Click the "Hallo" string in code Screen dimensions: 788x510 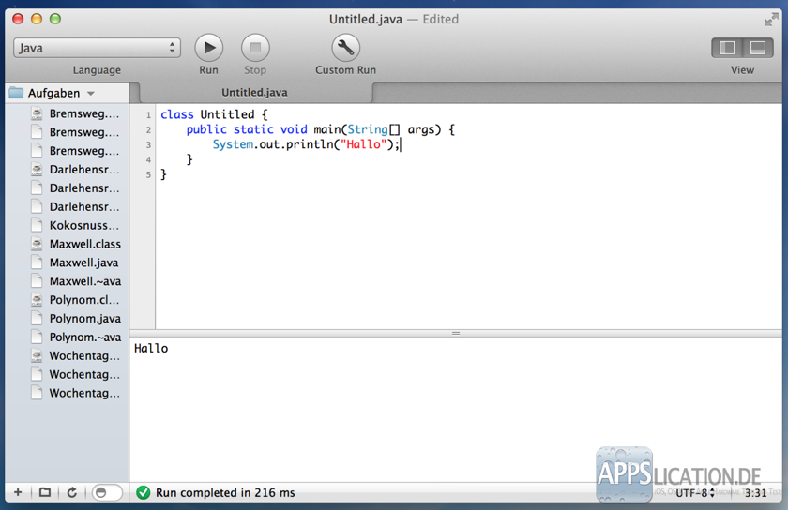point(364,144)
